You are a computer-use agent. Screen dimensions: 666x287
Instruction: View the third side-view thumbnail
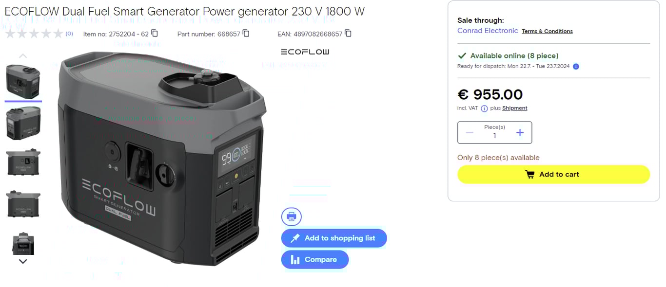point(23,162)
